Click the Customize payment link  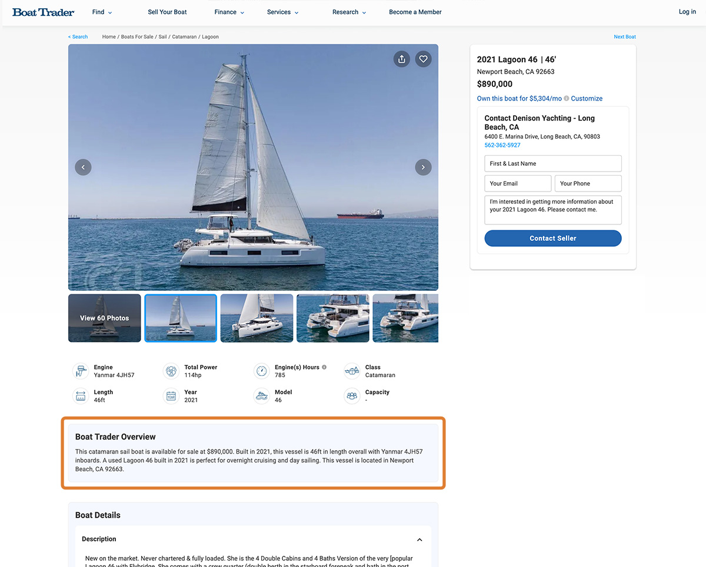click(x=587, y=99)
